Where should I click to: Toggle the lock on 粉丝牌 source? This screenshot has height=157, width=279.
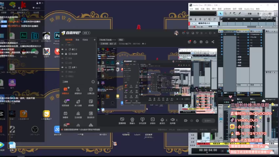click(66, 54)
